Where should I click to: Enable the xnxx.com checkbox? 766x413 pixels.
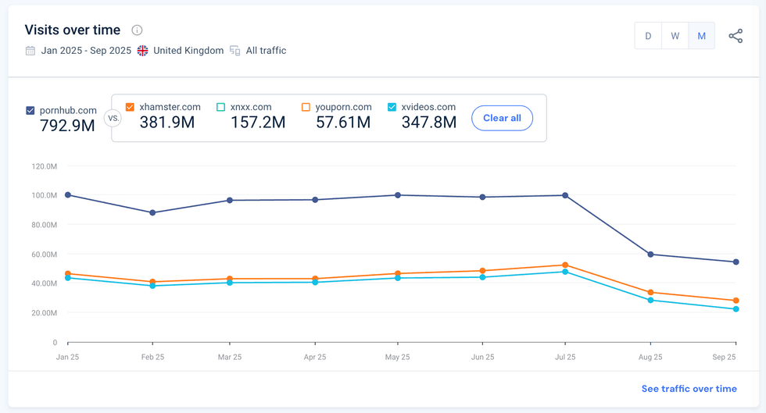220,107
